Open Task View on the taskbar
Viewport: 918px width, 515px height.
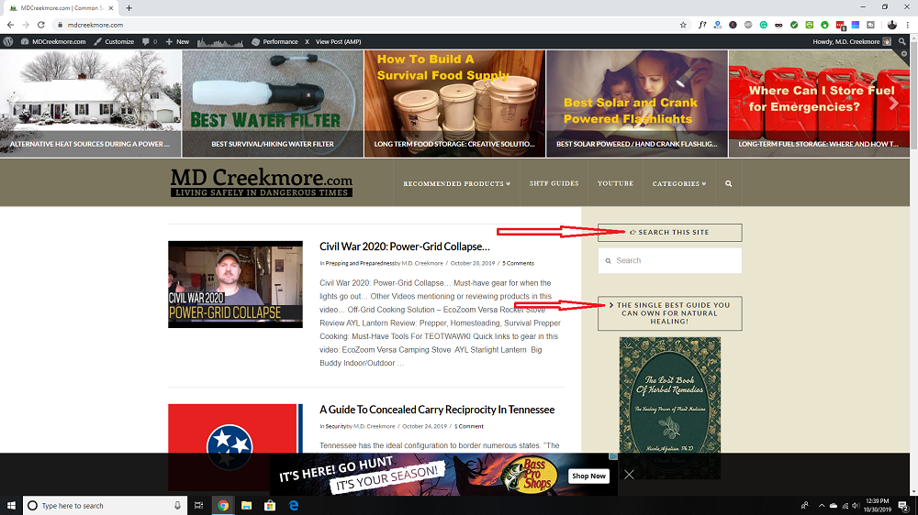(199, 506)
